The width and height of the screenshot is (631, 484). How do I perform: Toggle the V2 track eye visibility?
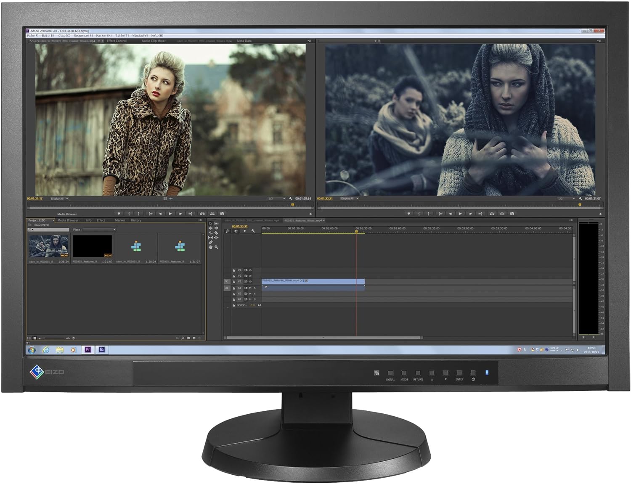(250, 276)
